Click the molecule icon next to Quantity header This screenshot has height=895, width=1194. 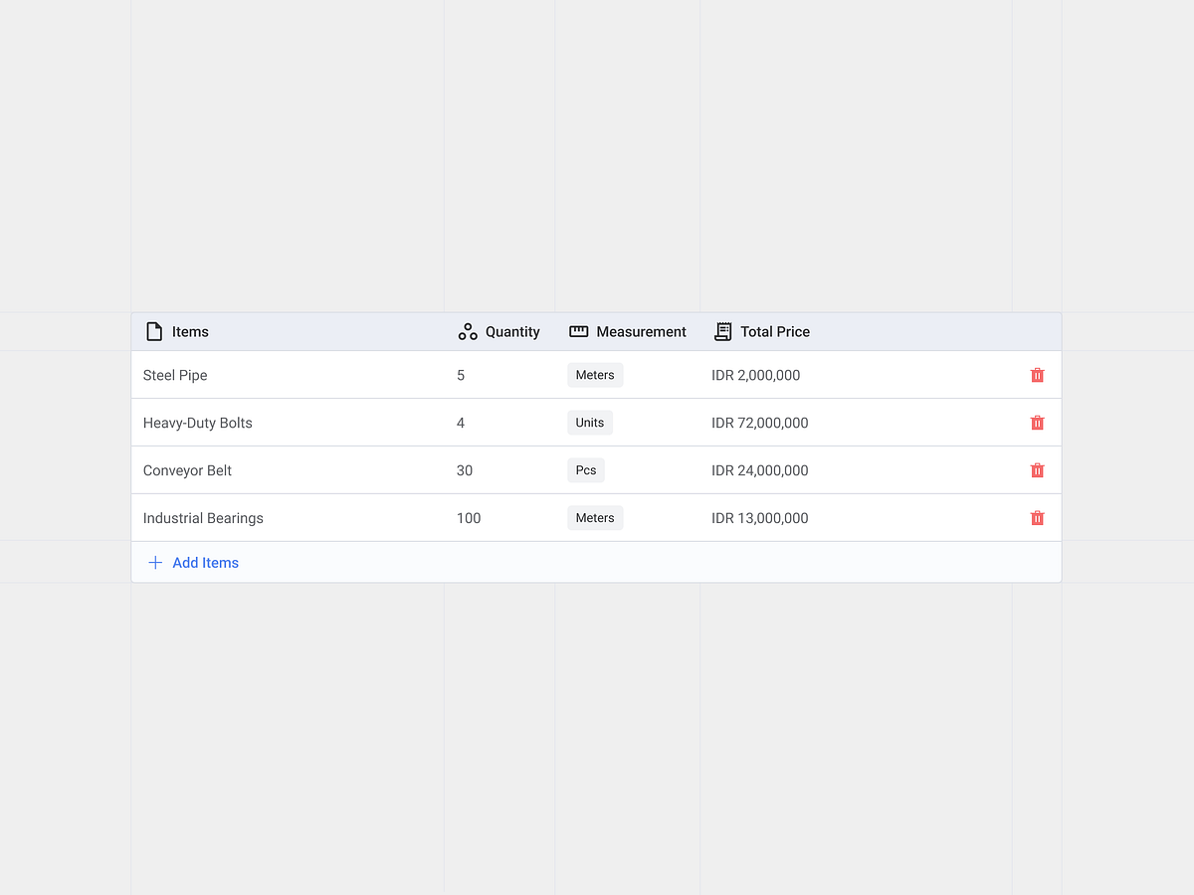click(x=468, y=331)
